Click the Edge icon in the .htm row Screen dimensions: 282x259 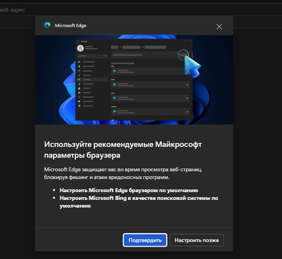pyautogui.click(x=114, y=72)
